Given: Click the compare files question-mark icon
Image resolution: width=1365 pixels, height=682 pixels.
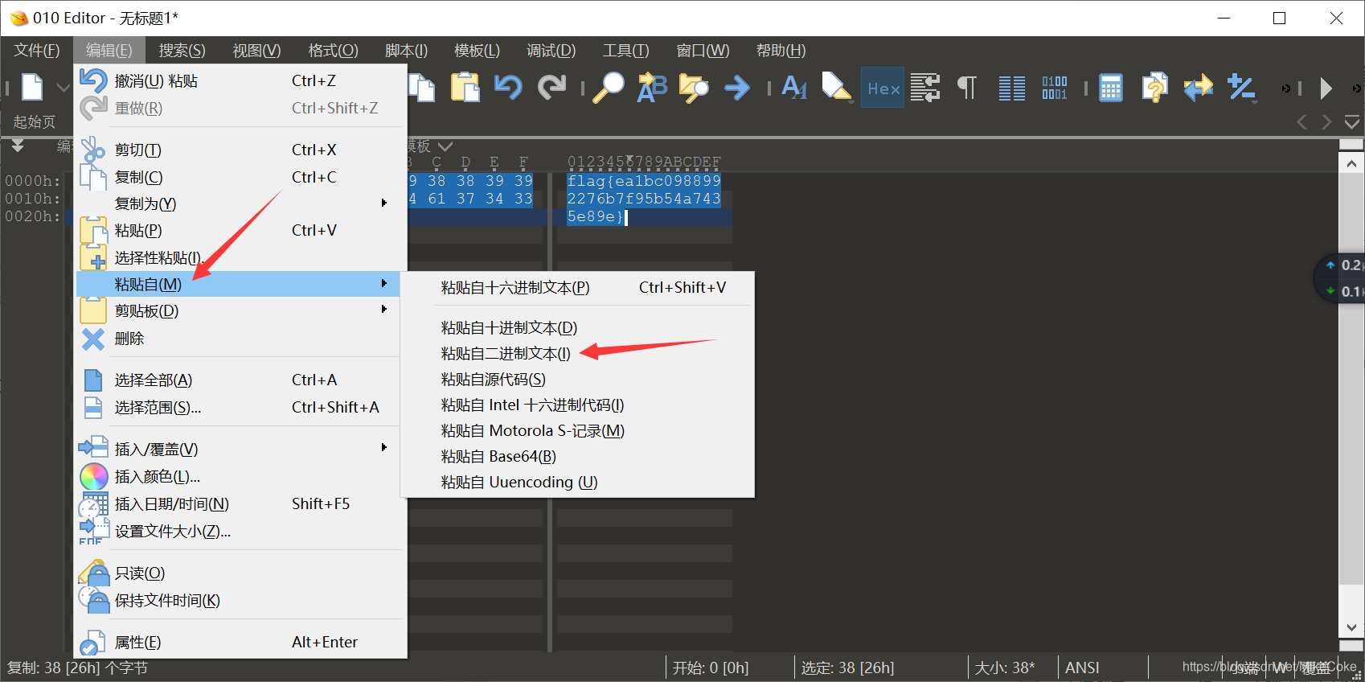Looking at the screenshot, I should pos(1154,87).
